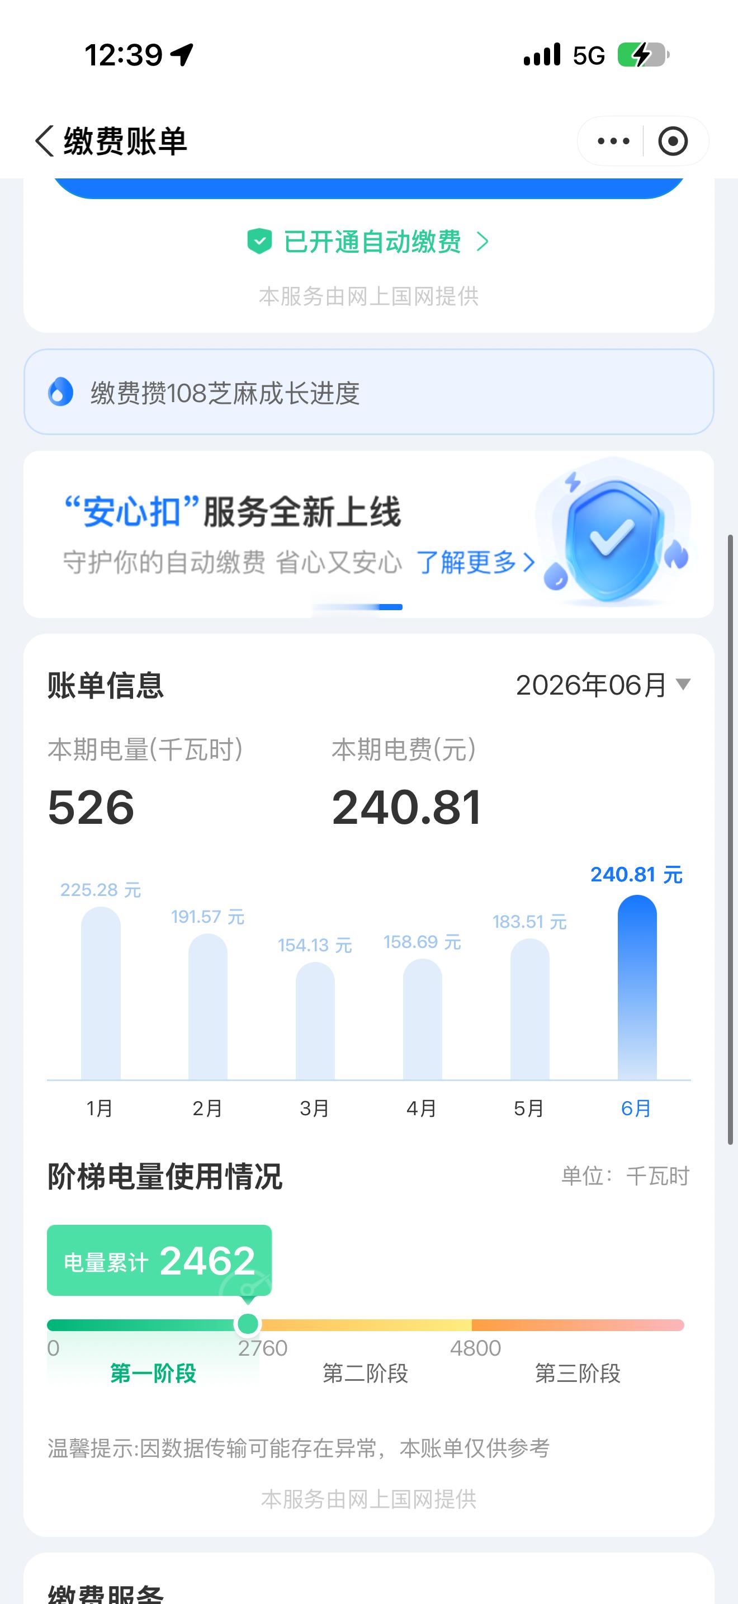Image resolution: width=738 pixels, height=1604 pixels.
Task: Tap the 4月 axis label
Action: [x=421, y=1108]
